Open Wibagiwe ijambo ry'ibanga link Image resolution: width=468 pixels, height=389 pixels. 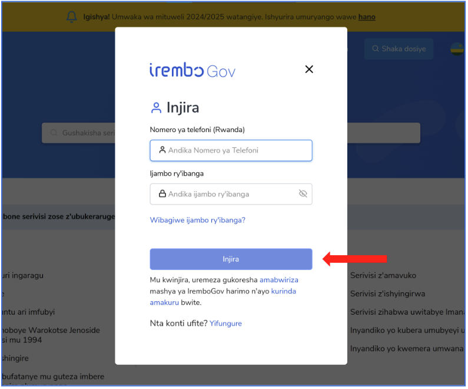[197, 220]
